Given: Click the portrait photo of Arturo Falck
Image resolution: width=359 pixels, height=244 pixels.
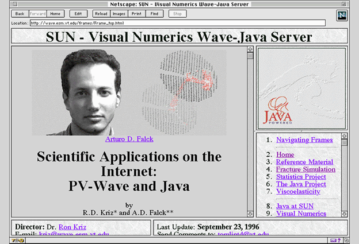Looking at the screenshot, I should click(90, 92).
